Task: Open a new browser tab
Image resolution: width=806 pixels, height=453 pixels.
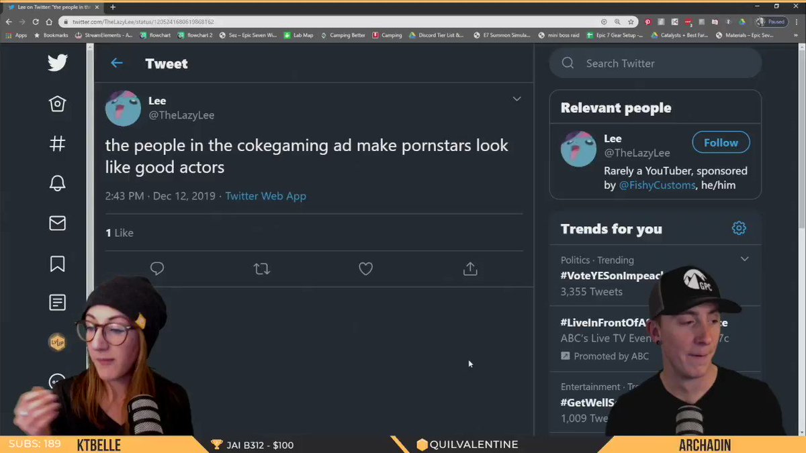Action: [x=113, y=7]
